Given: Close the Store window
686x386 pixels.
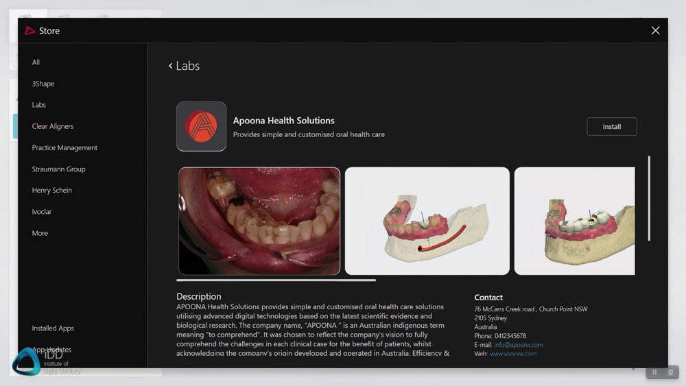Looking at the screenshot, I should click(655, 31).
